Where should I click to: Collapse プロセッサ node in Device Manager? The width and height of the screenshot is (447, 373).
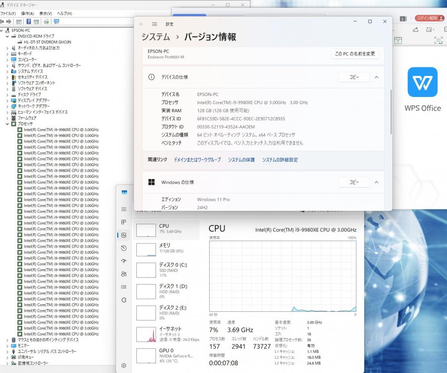[8, 124]
